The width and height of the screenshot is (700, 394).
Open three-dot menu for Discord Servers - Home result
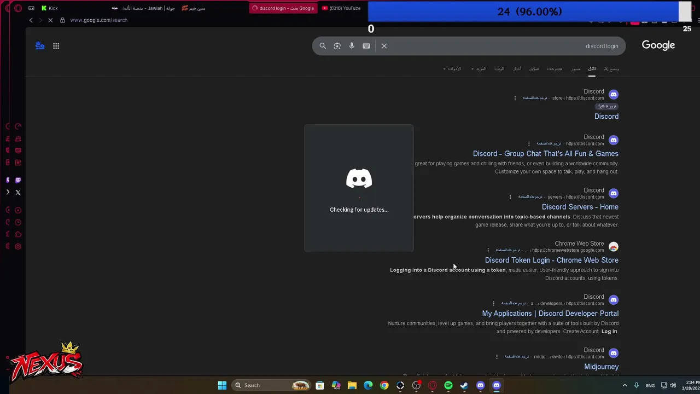pyautogui.click(x=510, y=197)
